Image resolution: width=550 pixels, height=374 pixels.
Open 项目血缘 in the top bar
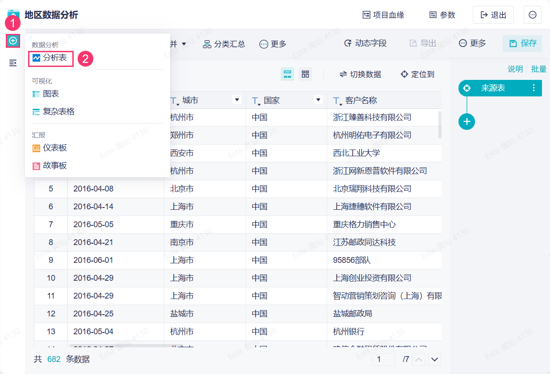point(383,15)
